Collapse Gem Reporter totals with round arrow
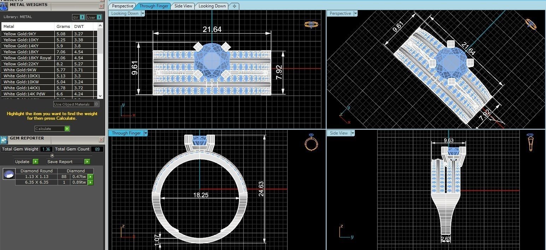Viewport: 546px width, 250px height. [x=52, y=155]
